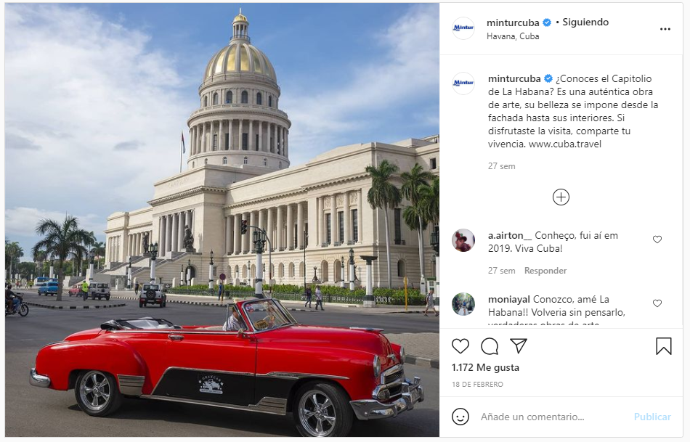Like a.airton__'s comment heart
Screen dimensions: 690x442
[x=657, y=240]
